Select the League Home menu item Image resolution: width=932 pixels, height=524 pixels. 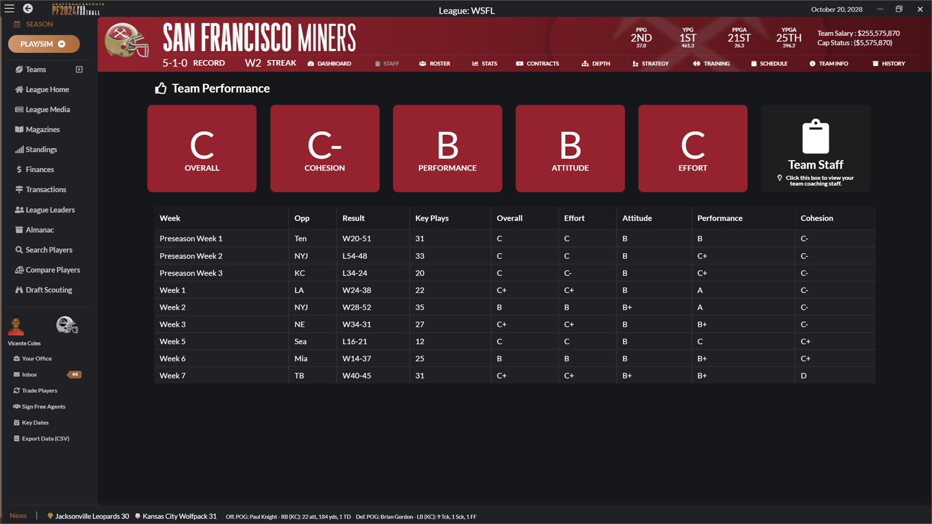click(x=48, y=89)
